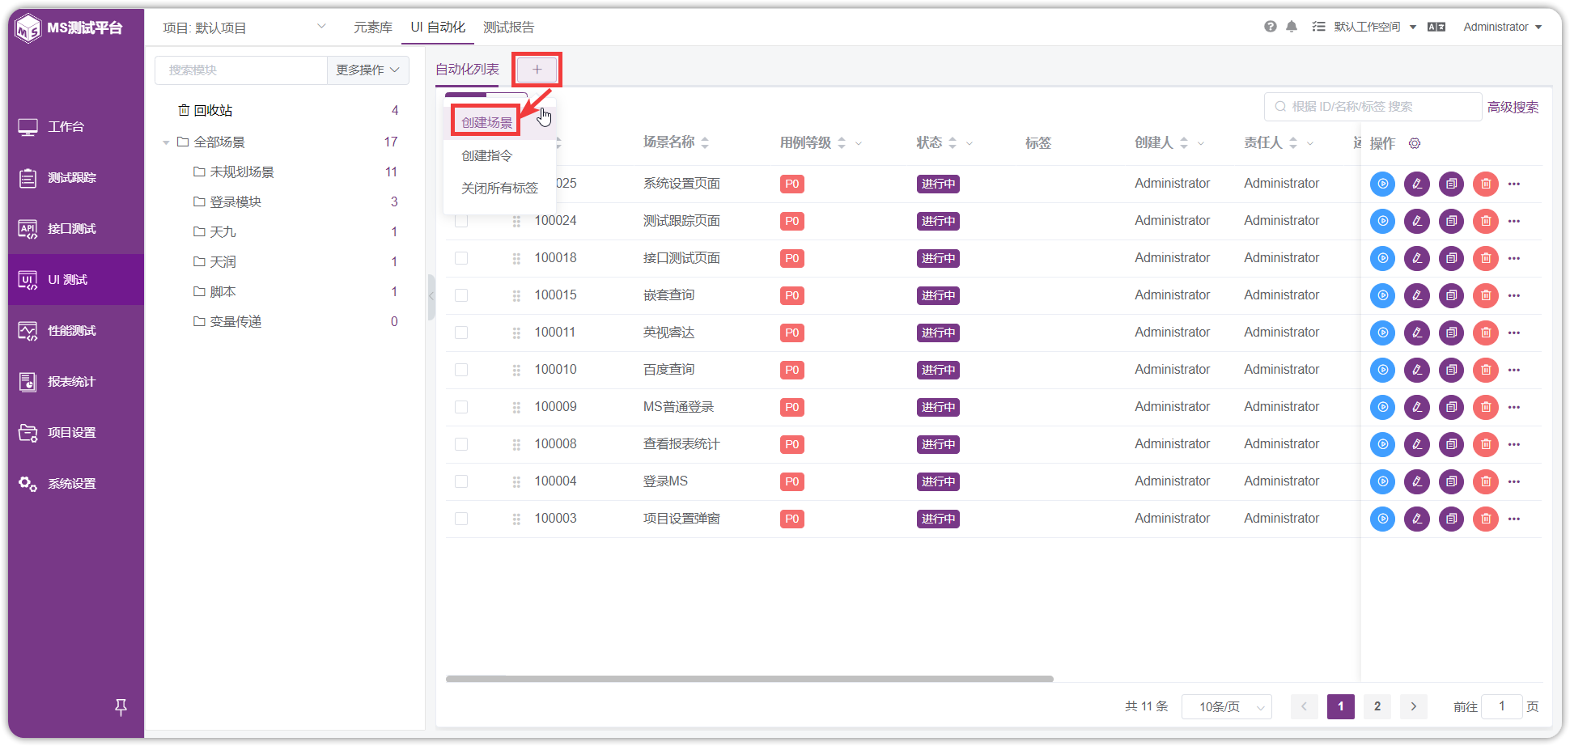1570x746 pixels.
Task: Go to page 2
Action: click(x=1377, y=706)
